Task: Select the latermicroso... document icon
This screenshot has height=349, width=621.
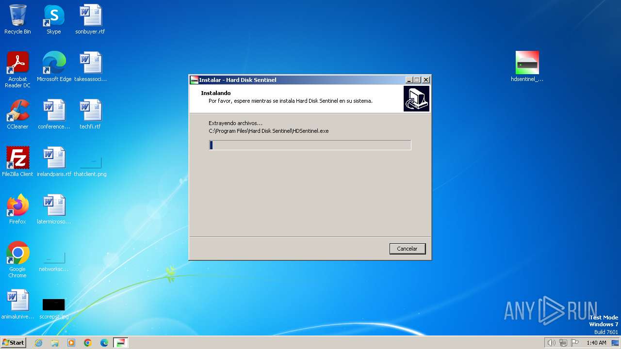Action: click(54, 209)
